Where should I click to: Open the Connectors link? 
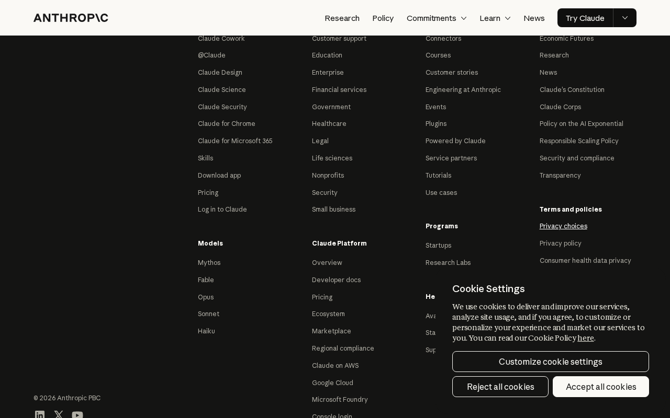pos(443,38)
